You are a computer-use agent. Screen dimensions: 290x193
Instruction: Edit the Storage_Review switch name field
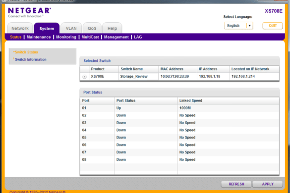[138, 77]
